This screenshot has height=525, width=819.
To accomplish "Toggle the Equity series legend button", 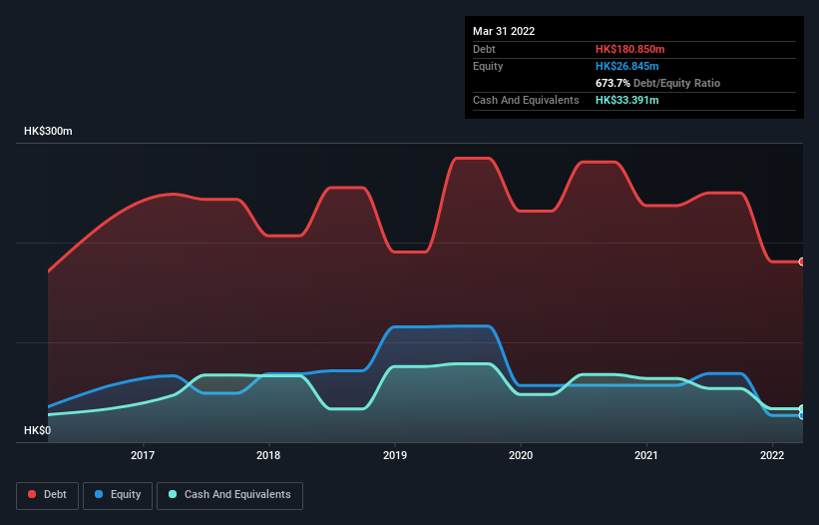I will [x=118, y=495].
